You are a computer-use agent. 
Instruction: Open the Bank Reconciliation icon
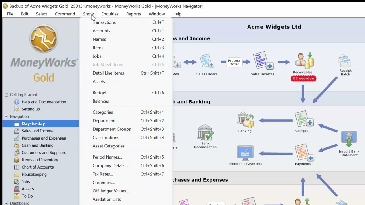pyautogui.click(x=205, y=132)
